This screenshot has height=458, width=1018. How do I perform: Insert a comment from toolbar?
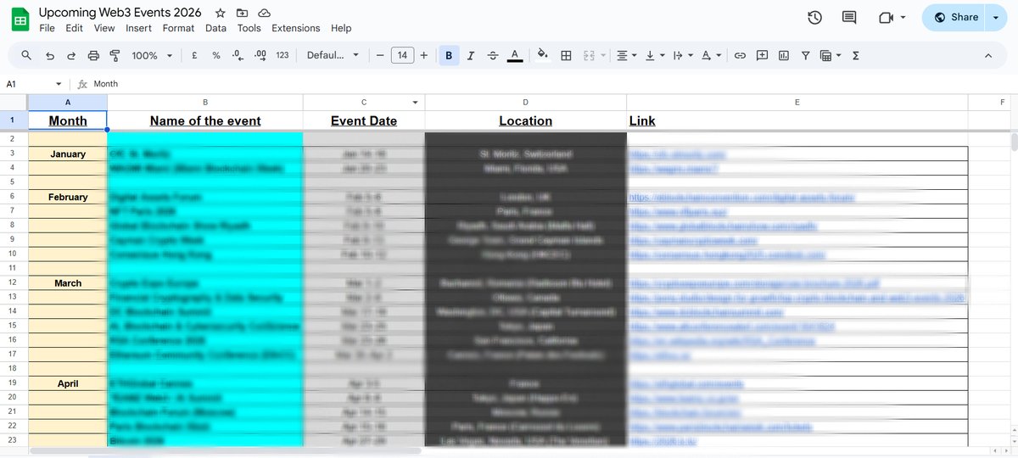(x=762, y=55)
